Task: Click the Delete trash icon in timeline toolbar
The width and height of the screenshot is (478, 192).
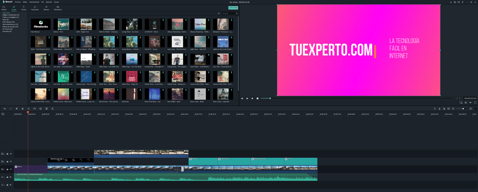Action: [17, 109]
